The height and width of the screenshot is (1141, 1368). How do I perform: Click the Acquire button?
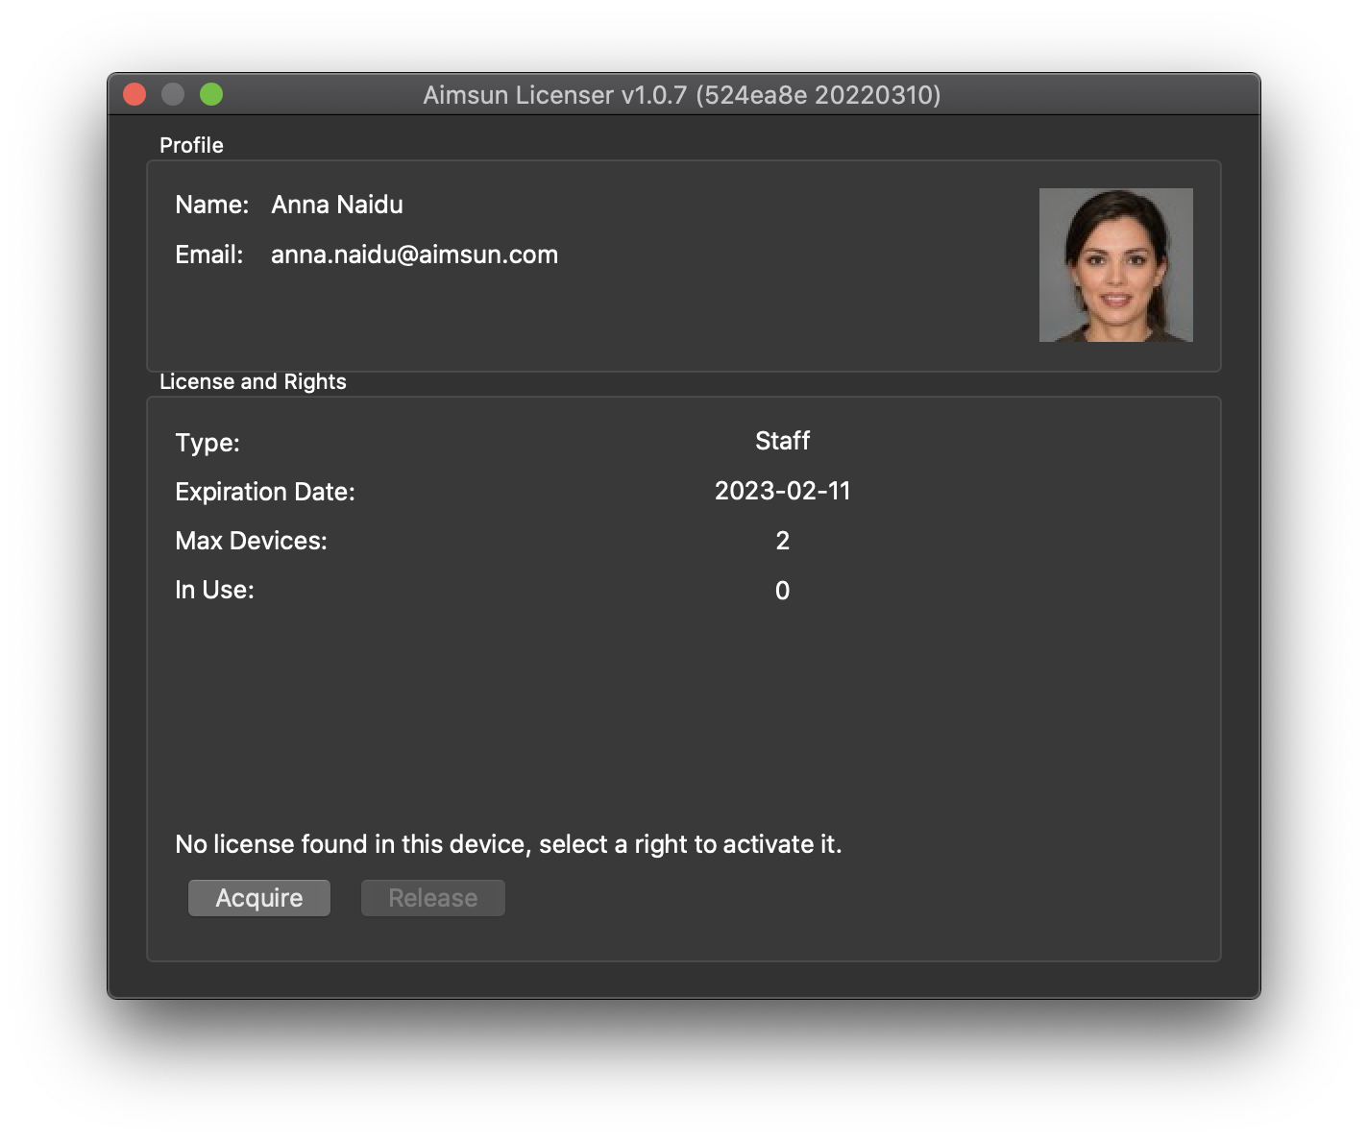tap(259, 898)
